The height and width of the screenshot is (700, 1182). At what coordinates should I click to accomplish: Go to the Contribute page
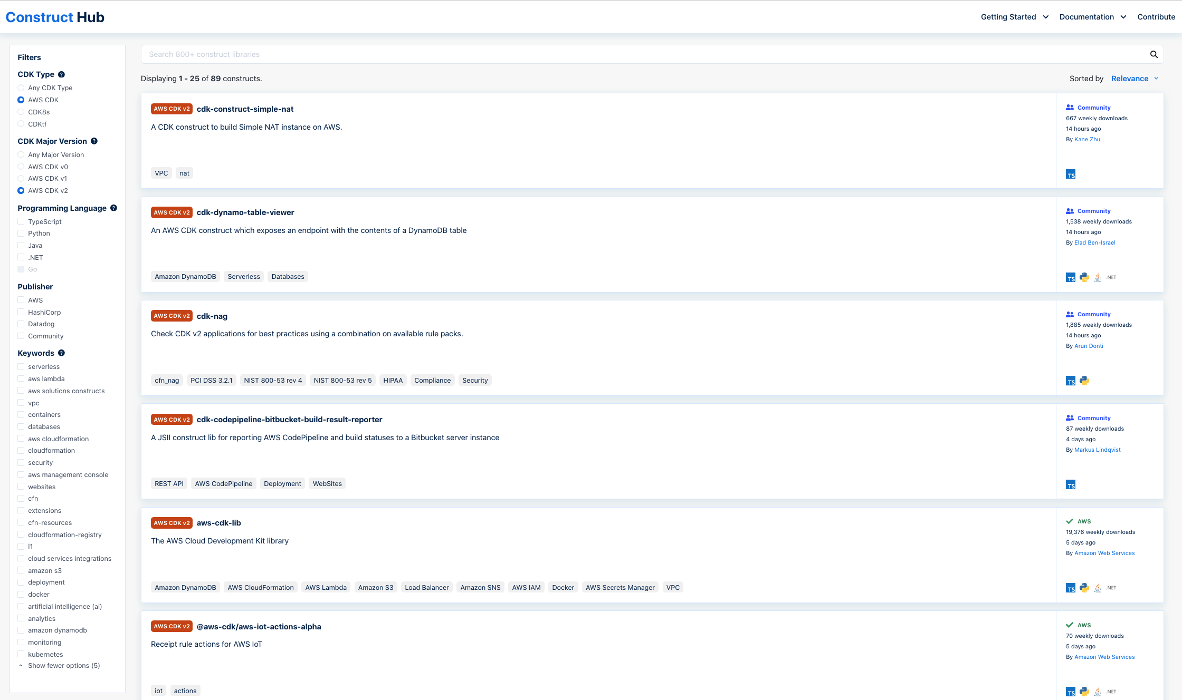[1156, 17]
